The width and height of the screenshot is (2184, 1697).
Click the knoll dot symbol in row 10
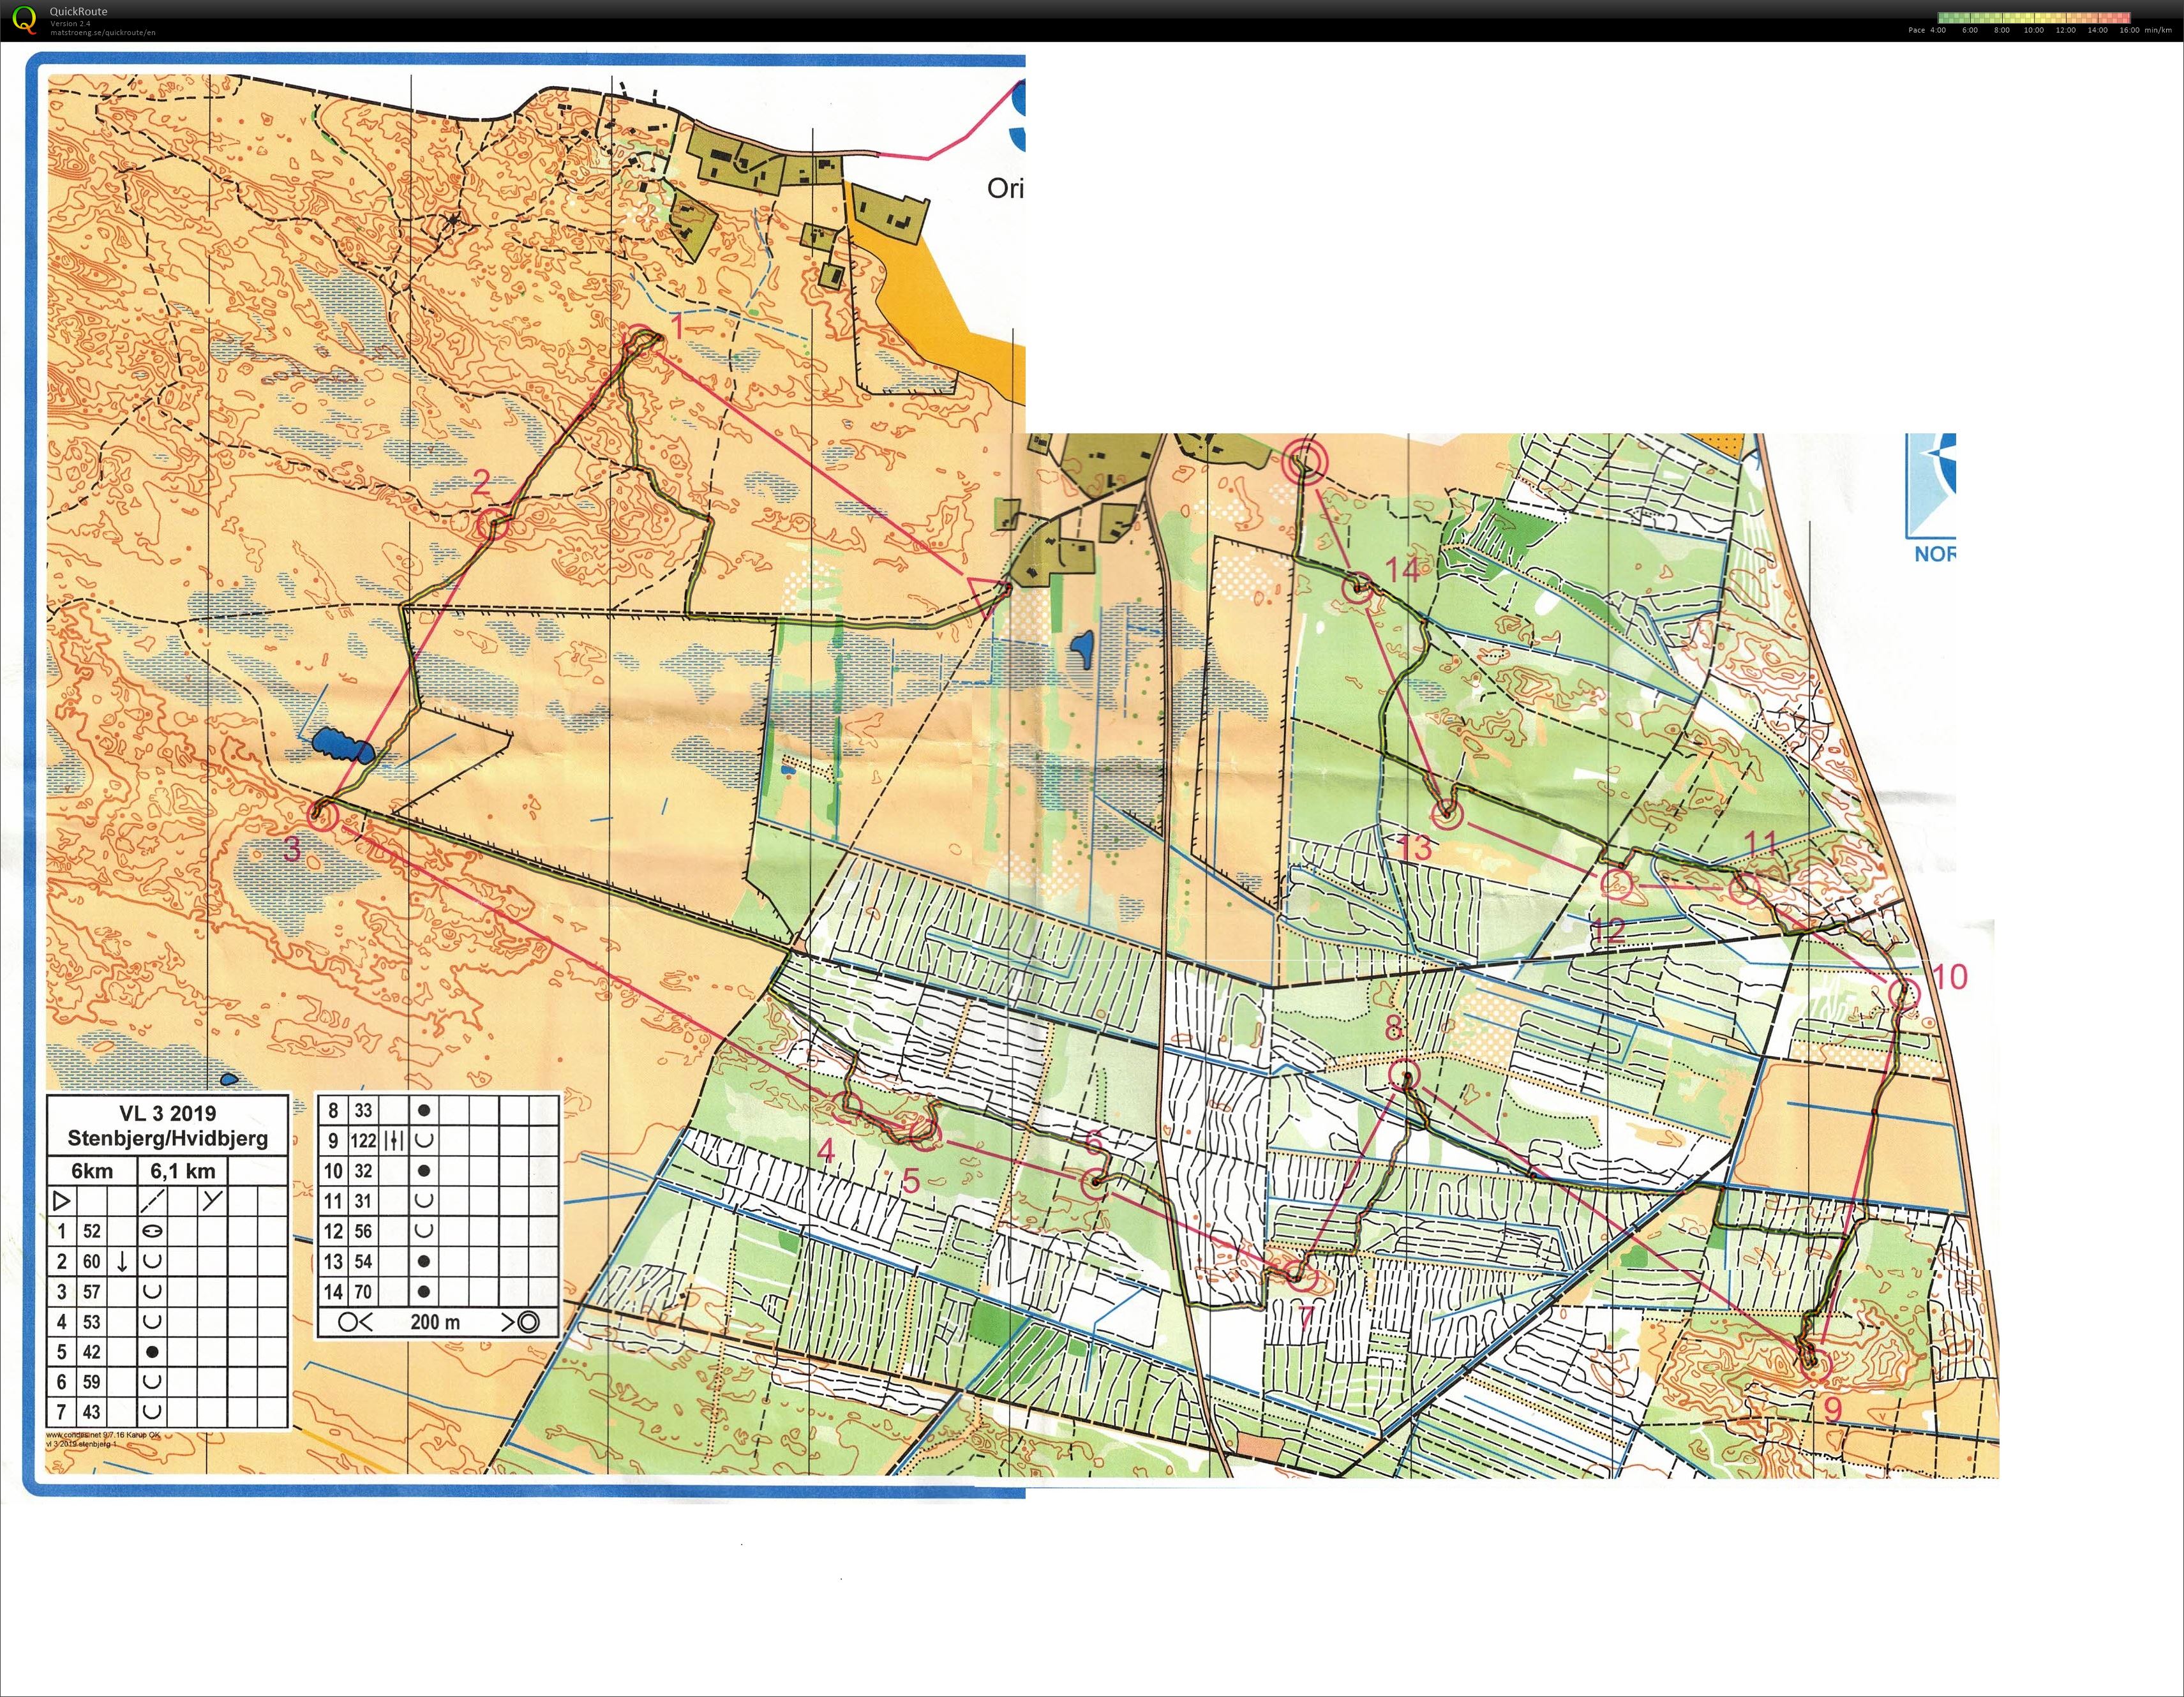click(x=424, y=1170)
